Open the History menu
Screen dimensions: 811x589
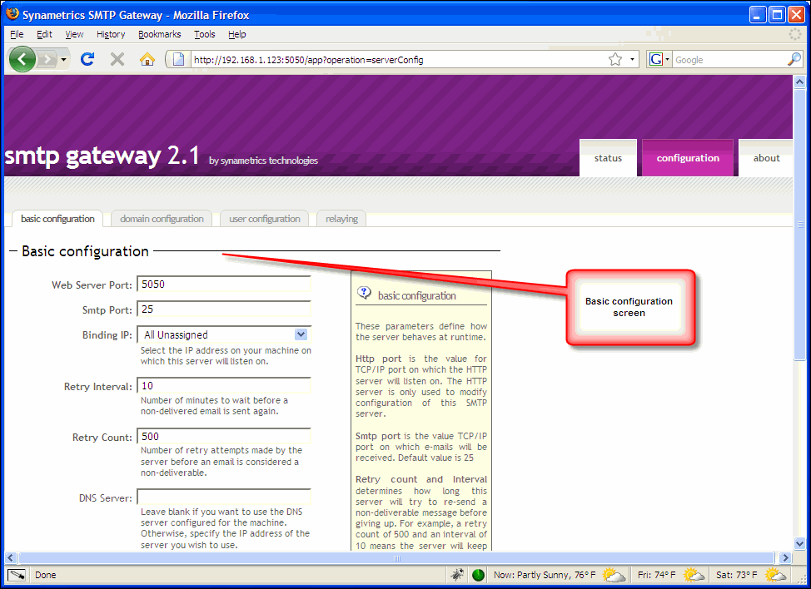(111, 34)
